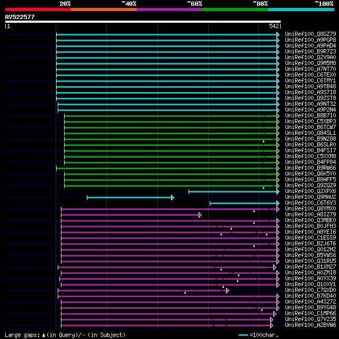Click the UniRef100_A0YX39 label
The width and height of the screenshot is (339, 339).
click(310, 279)
